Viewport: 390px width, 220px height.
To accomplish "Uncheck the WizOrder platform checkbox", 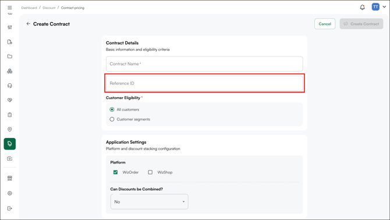I will (x=115, y=172).
